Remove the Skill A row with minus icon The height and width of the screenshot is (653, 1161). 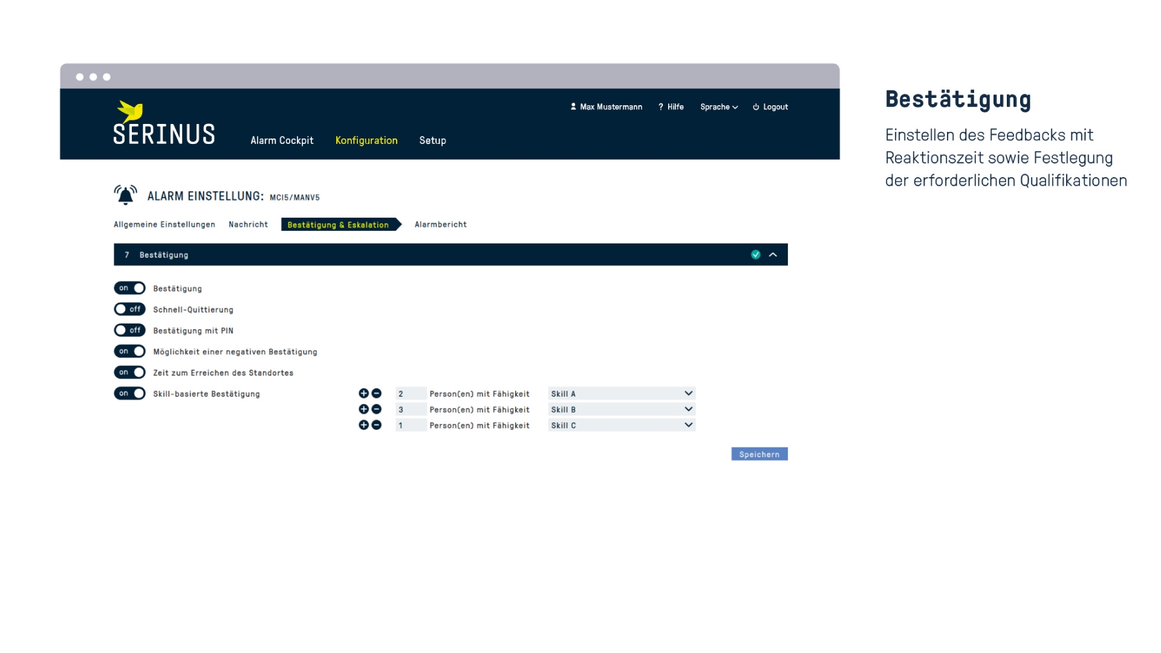coord(376,393)
